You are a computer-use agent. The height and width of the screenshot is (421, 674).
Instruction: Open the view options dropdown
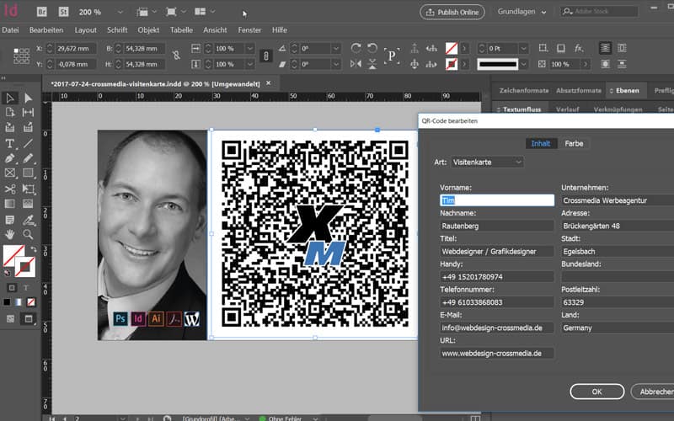pyautogui.click(x=146, y=12)
